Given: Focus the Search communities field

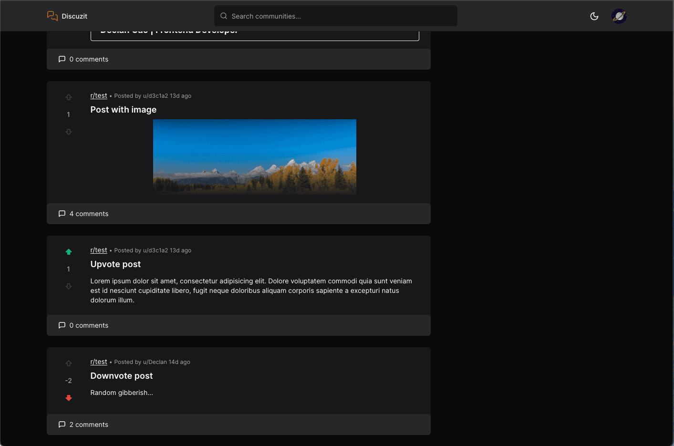Looking at the screenshot, I should [x=335, y=16].
